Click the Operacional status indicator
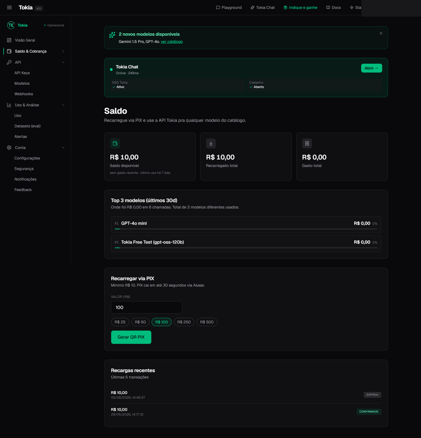 coord(54,25)
